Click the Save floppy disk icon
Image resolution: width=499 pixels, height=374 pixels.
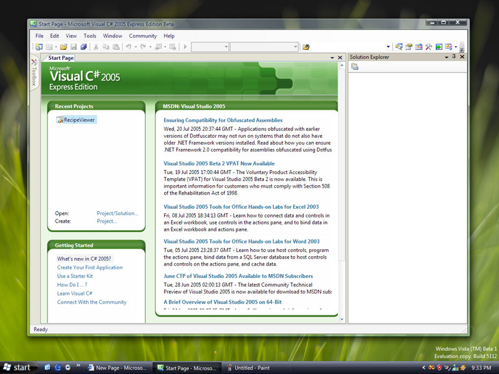(x=74, y=47)
